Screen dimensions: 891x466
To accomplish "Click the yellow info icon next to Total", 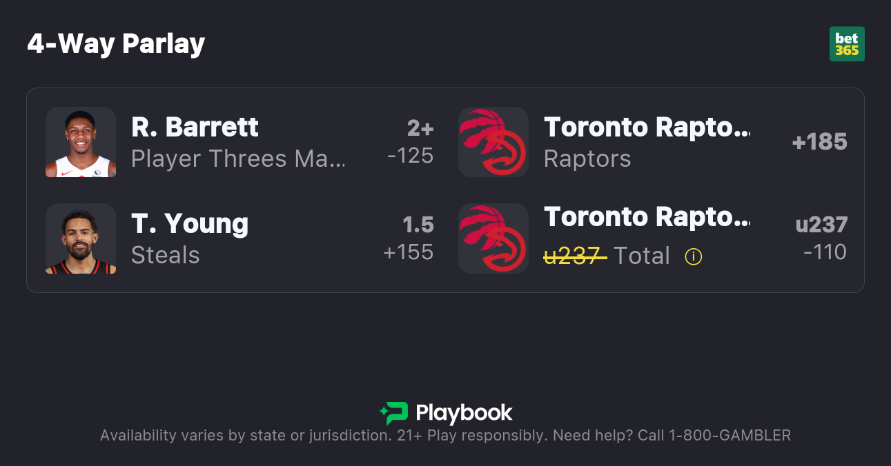I will pos(693,256).
